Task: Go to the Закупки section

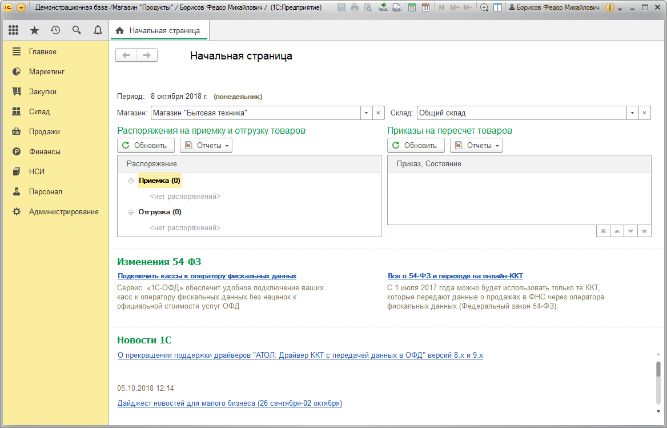Action: point(55,92)
